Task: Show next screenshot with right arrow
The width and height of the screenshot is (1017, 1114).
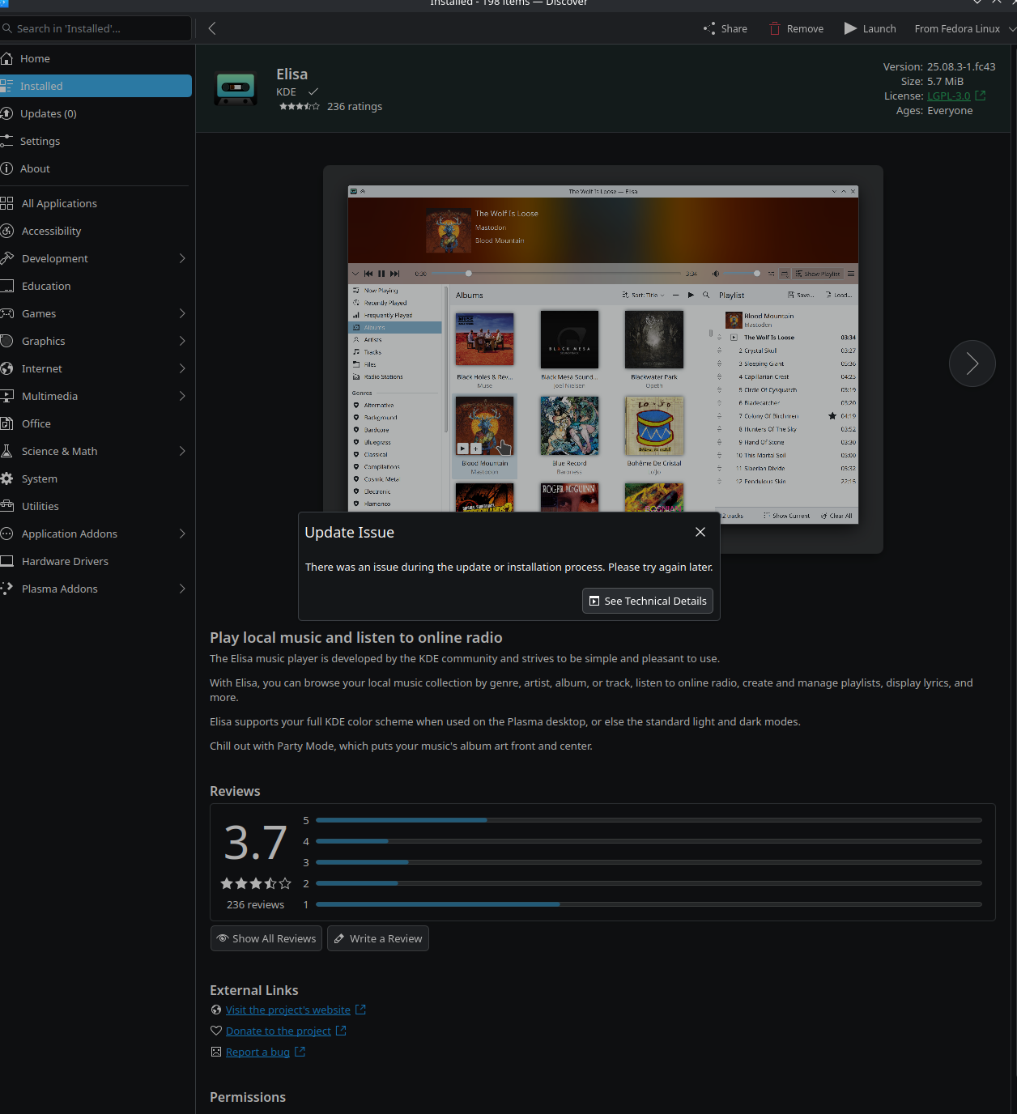Action: 972,364
